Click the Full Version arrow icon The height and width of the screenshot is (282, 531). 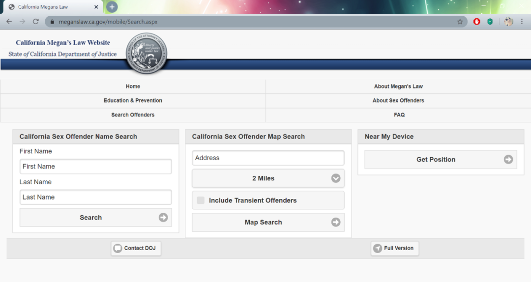(377, 248)
